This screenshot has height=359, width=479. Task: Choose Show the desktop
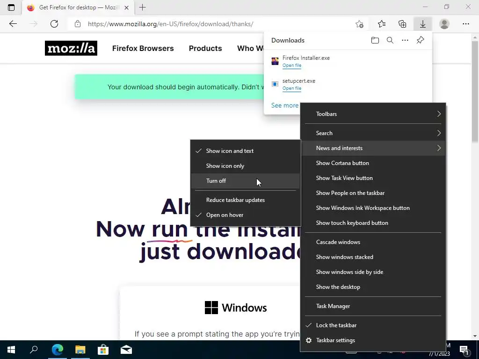point(373,287)
